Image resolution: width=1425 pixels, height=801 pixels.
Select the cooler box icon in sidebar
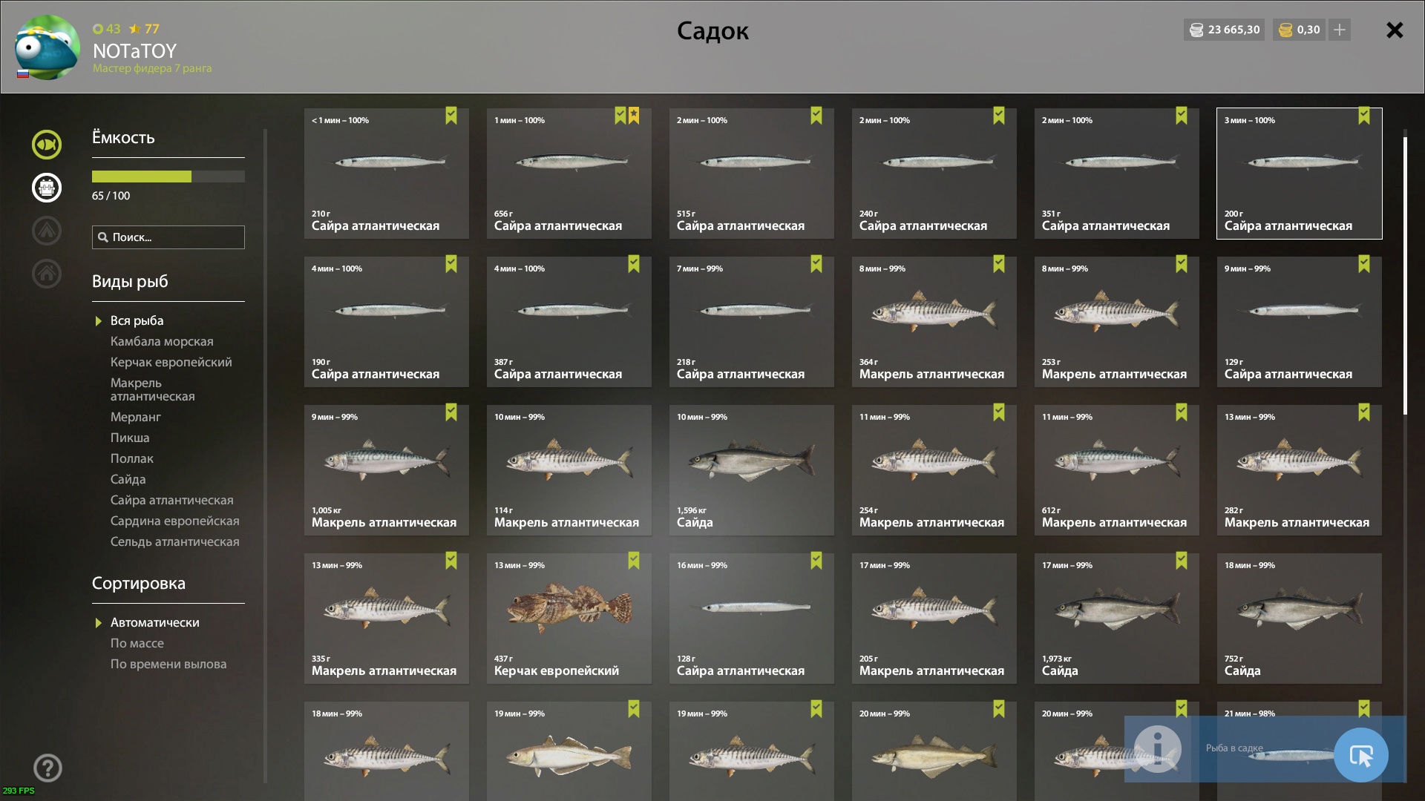click(47, 187)
